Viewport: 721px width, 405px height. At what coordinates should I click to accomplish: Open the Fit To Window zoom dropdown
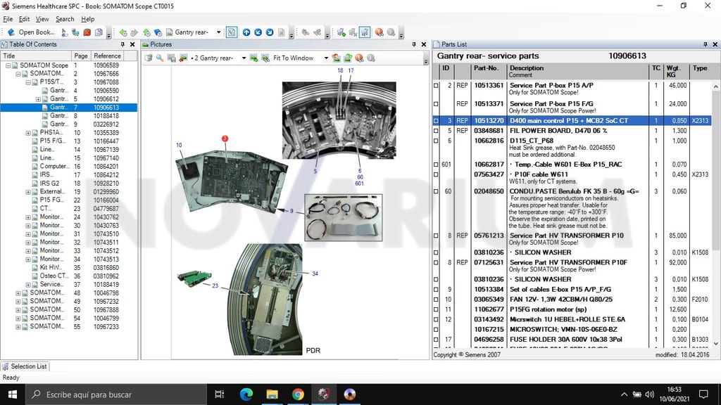[x=326, y=58]
